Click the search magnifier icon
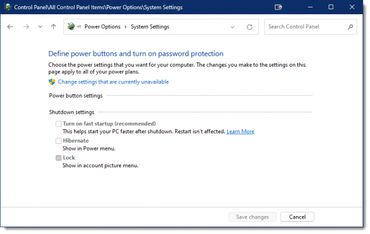 [x=350, y=27]
